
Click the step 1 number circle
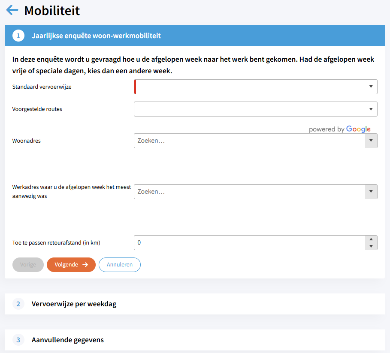tap(18, 36)
